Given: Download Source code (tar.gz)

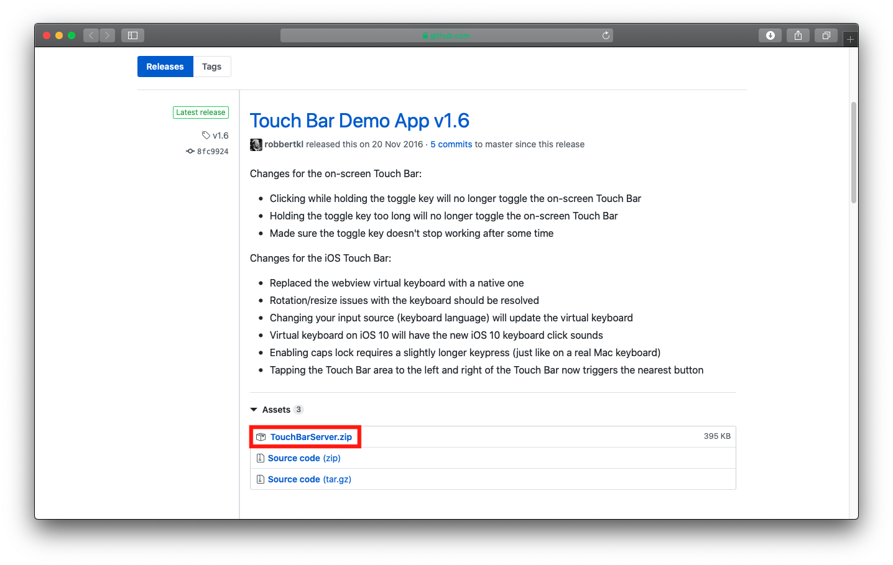Looking at the screenshot, I should [x=310, y=479].
